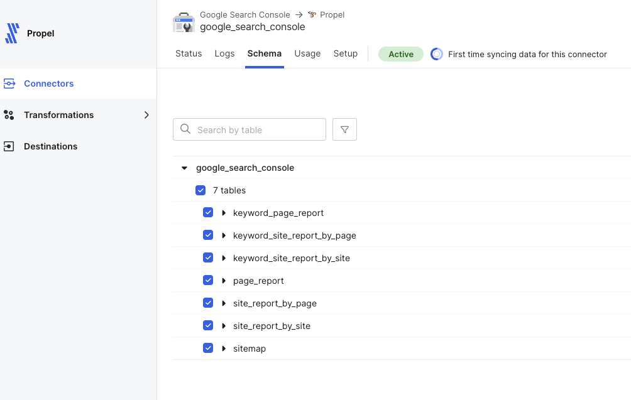Image resolution: width=631 pixels, height=400 pixels.
Task: Click the syncing spinner status icon
Action: [437, 54]
